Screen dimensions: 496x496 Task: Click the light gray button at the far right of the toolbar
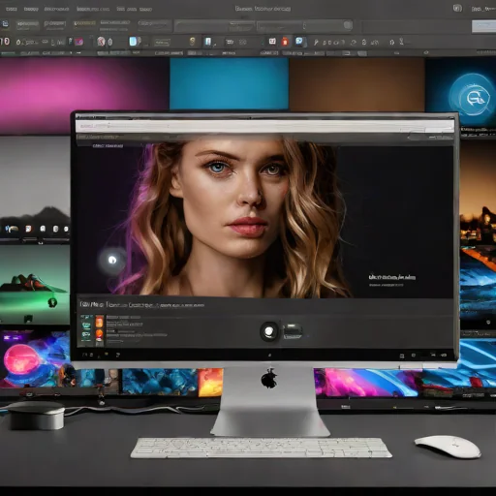483,26
